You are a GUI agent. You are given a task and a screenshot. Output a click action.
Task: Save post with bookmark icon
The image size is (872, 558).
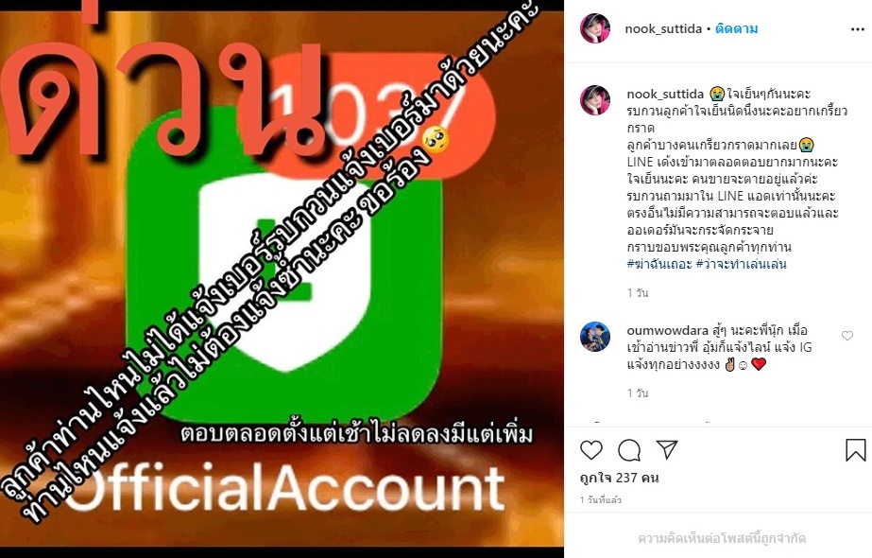(855, 450)
